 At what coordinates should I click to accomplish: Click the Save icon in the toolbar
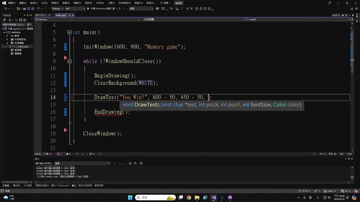coord(29,8)
